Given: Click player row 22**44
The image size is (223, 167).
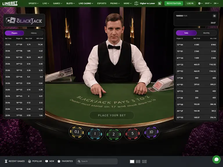Looking at the screenshot, I should (x=24, y=77).
